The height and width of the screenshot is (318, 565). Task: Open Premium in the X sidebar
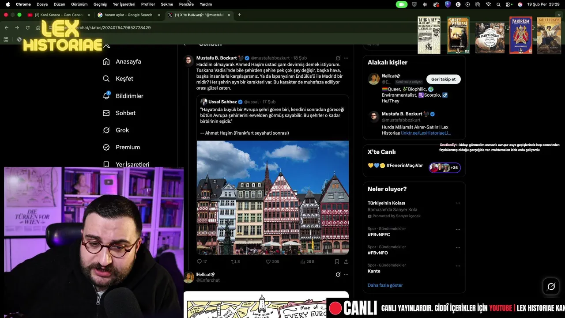coord(121,147)
